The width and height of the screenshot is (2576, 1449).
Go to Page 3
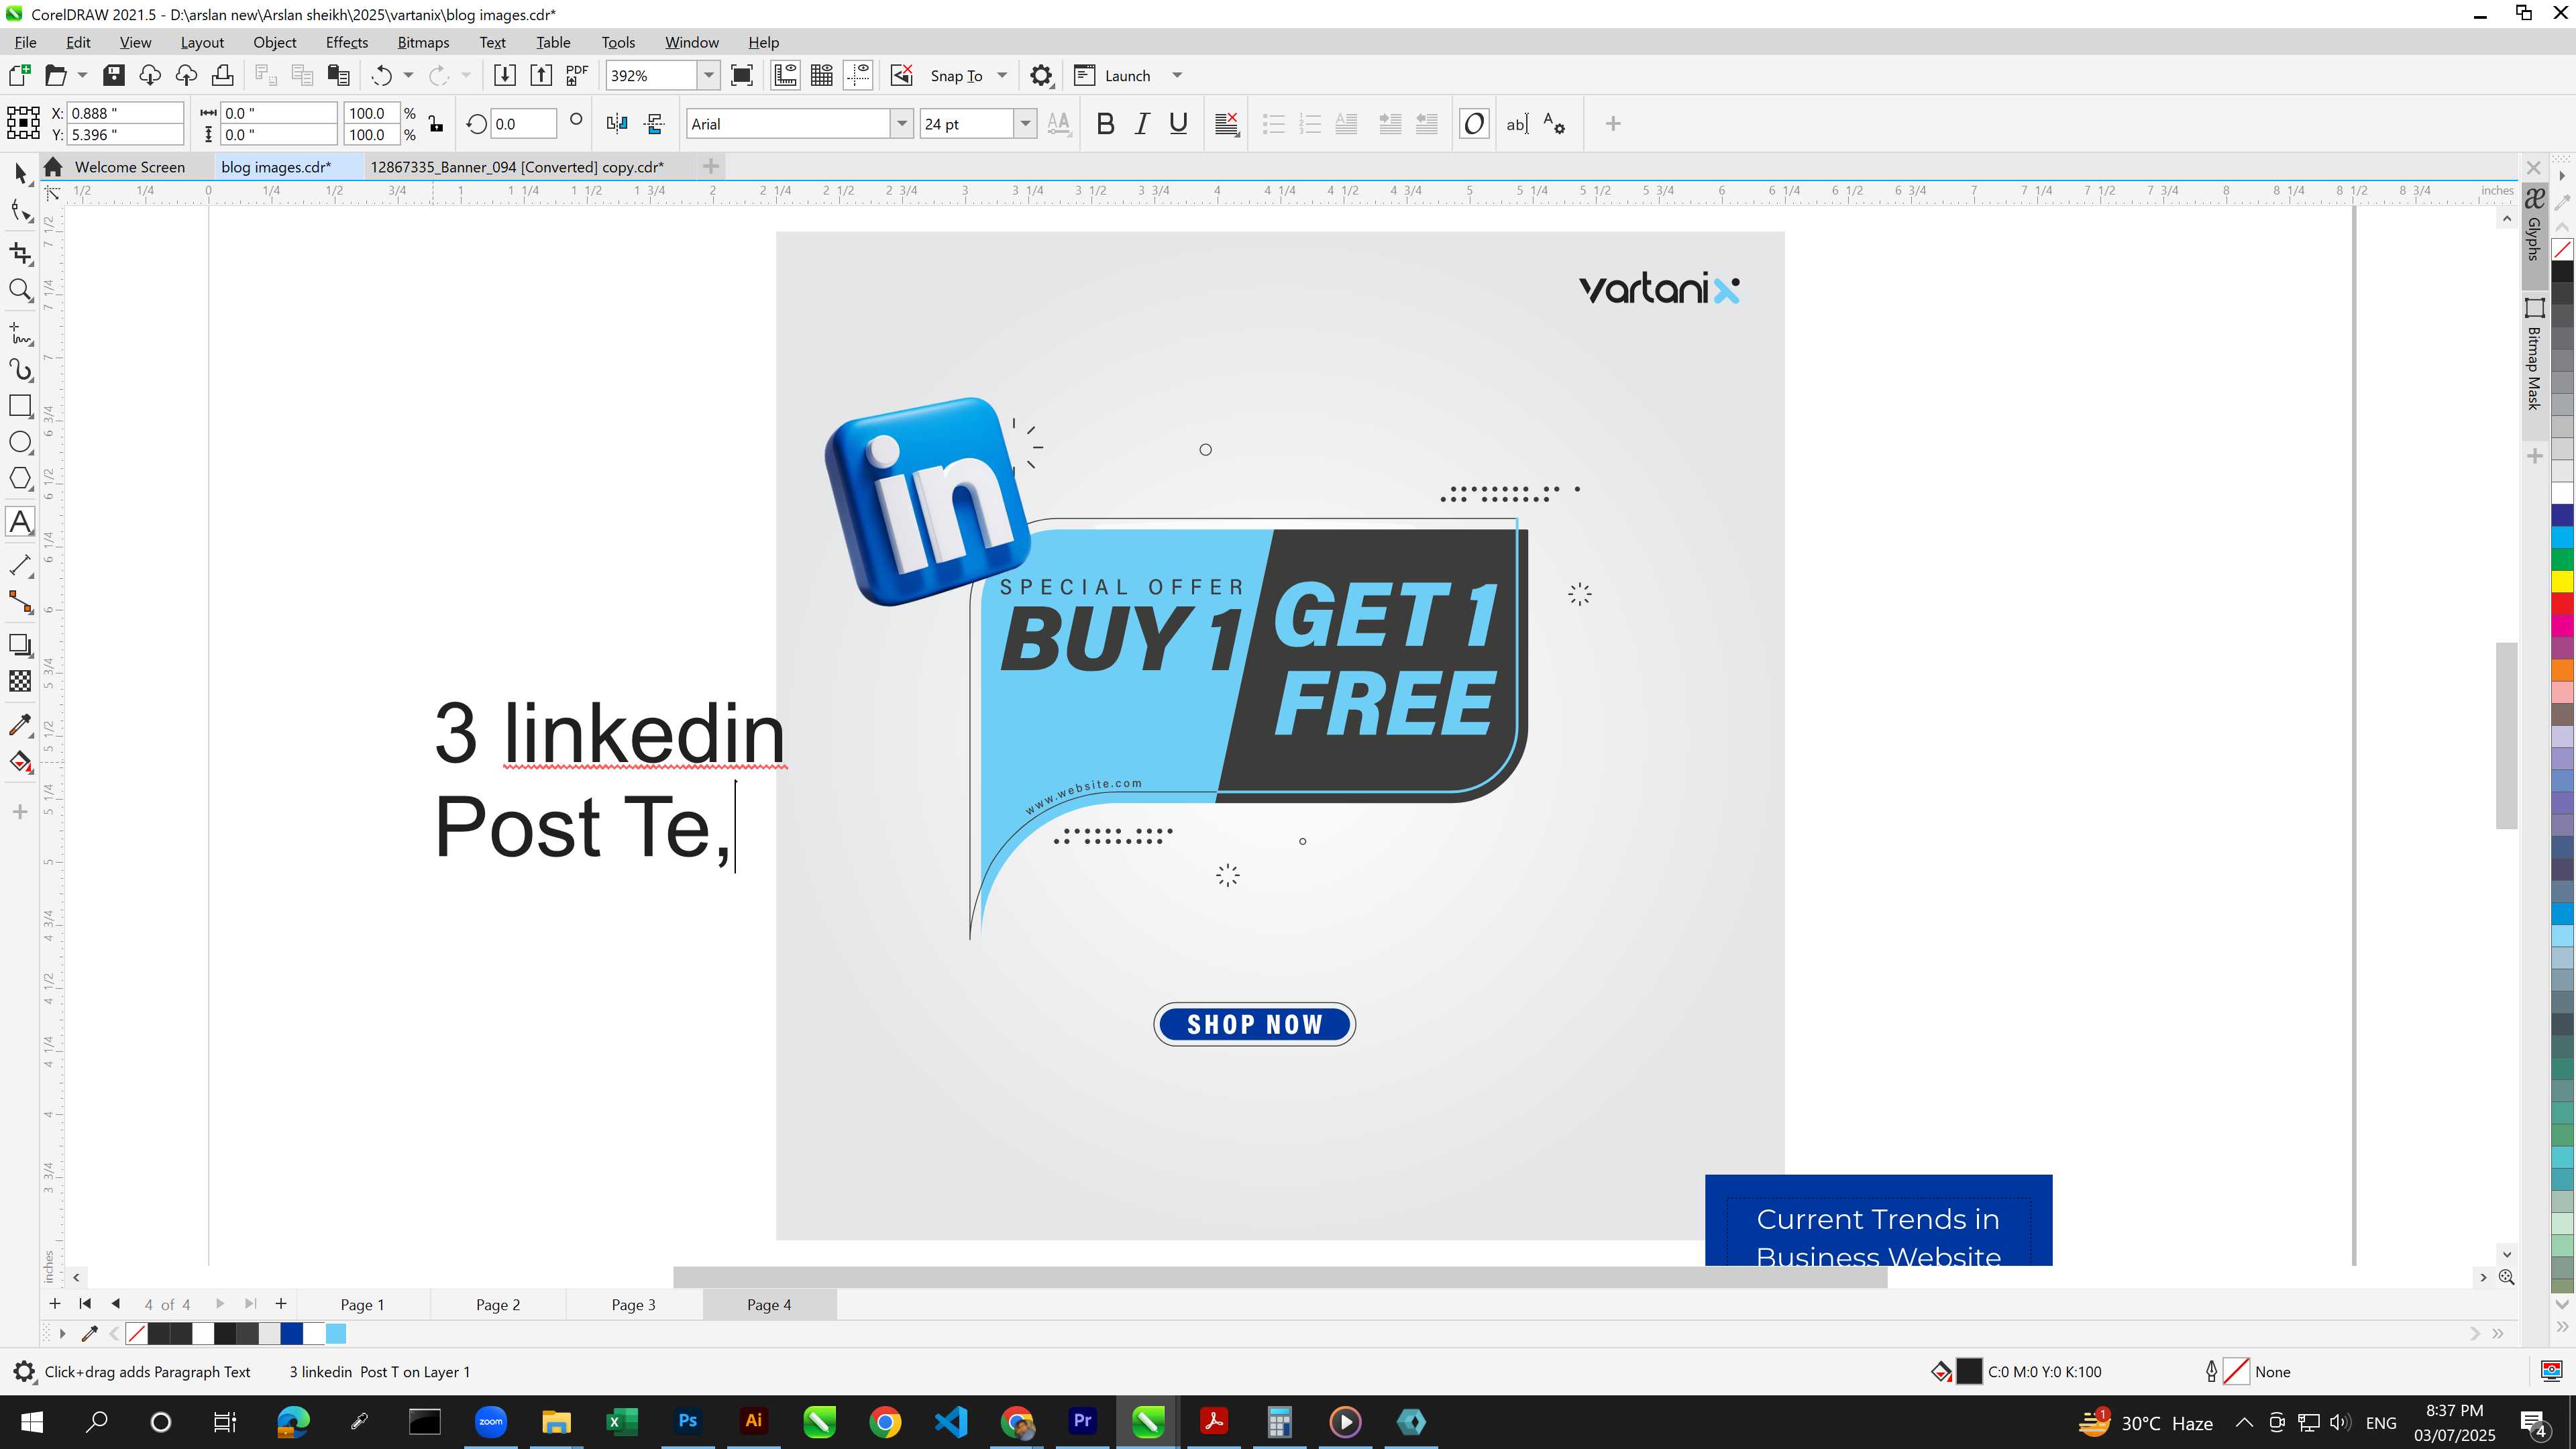point(634,1305)
